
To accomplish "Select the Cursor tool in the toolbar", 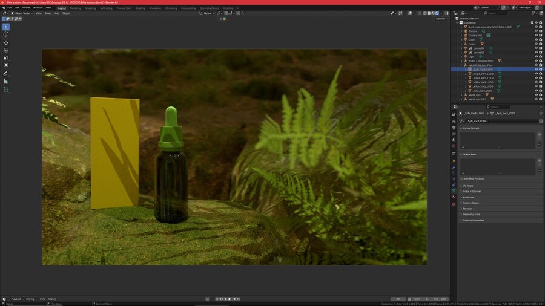I will pos(6,34).
